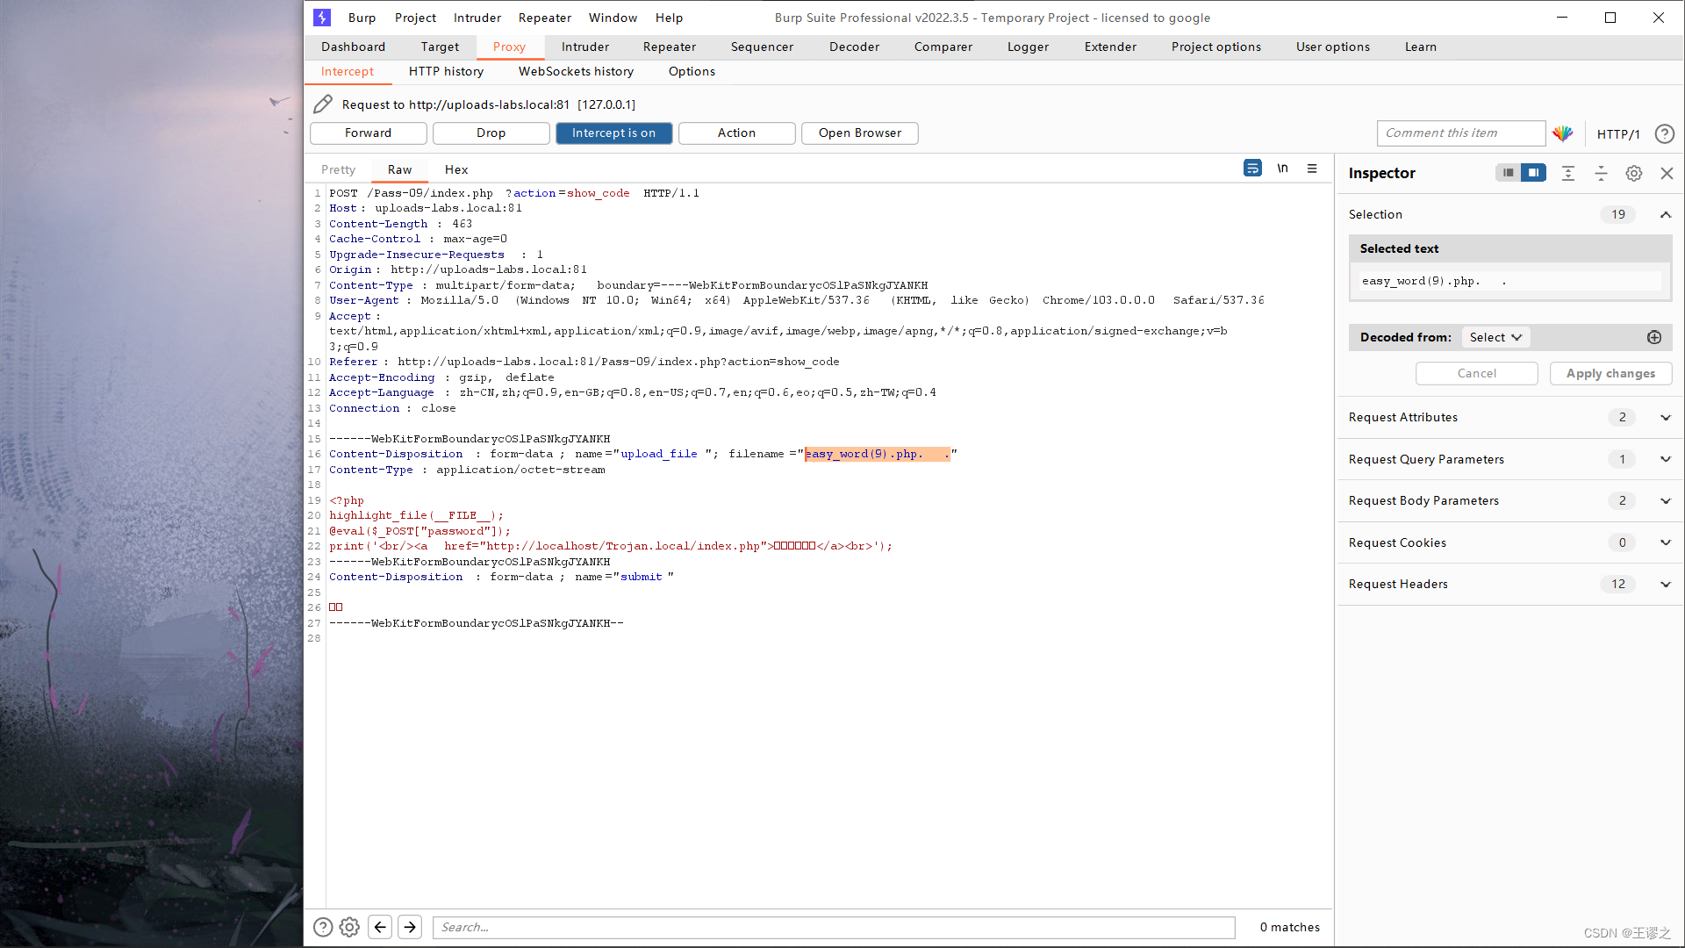Open the search settings gear icon
Image resolution: width=1685 pixels, height=948 pixels.
point(349,927)
